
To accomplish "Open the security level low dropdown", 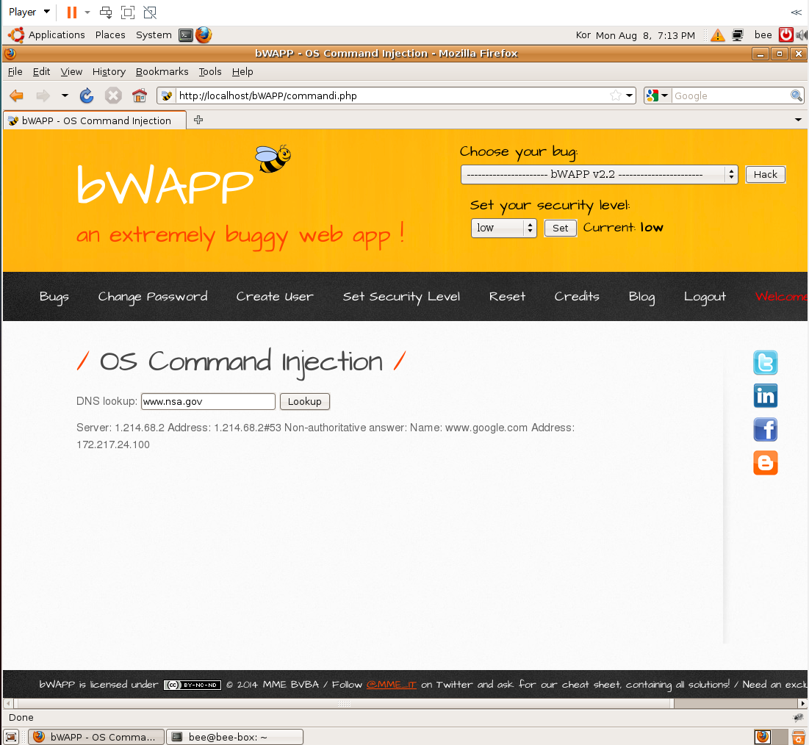I will (503, 228).
